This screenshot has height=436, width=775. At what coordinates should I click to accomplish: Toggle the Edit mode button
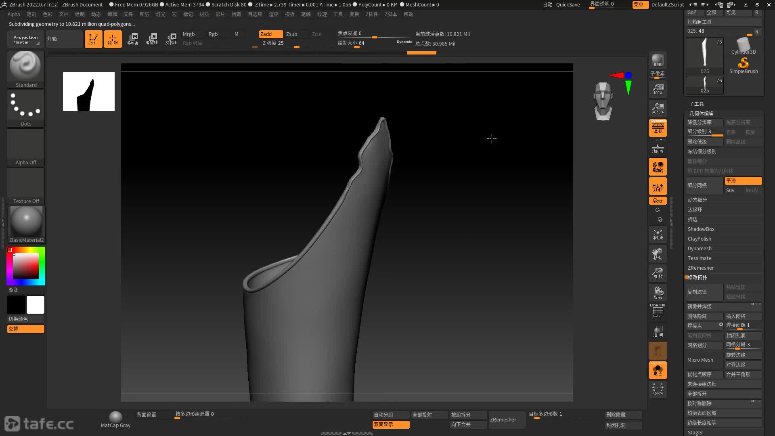[x=93, y=39]
